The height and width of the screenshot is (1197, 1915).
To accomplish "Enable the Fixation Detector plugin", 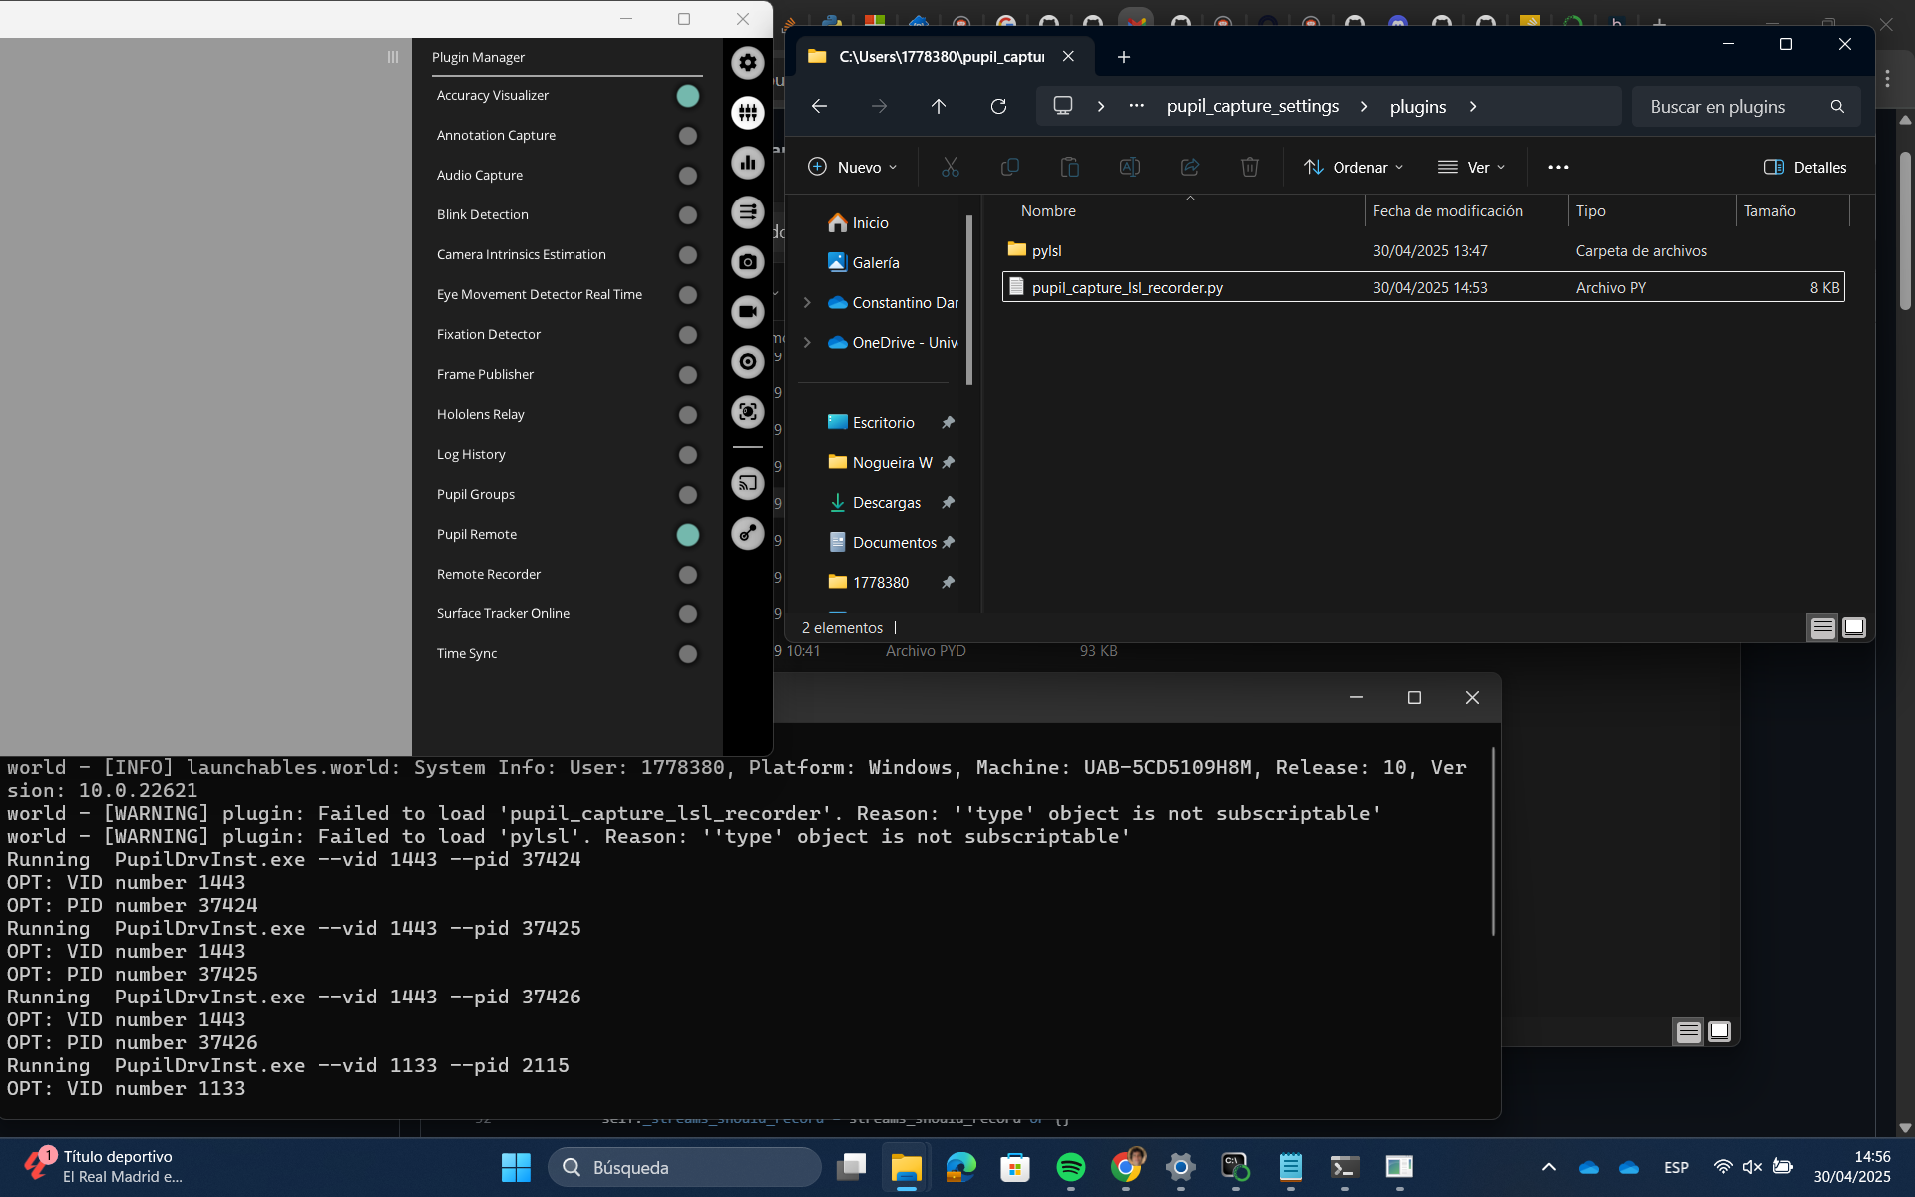I will 688,335.
